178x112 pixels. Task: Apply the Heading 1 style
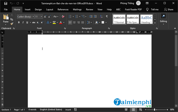[x=146, y=19]
